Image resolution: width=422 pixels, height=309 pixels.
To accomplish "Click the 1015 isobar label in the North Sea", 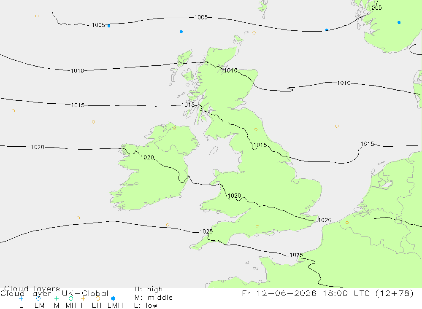I will (x=368, y=144).
